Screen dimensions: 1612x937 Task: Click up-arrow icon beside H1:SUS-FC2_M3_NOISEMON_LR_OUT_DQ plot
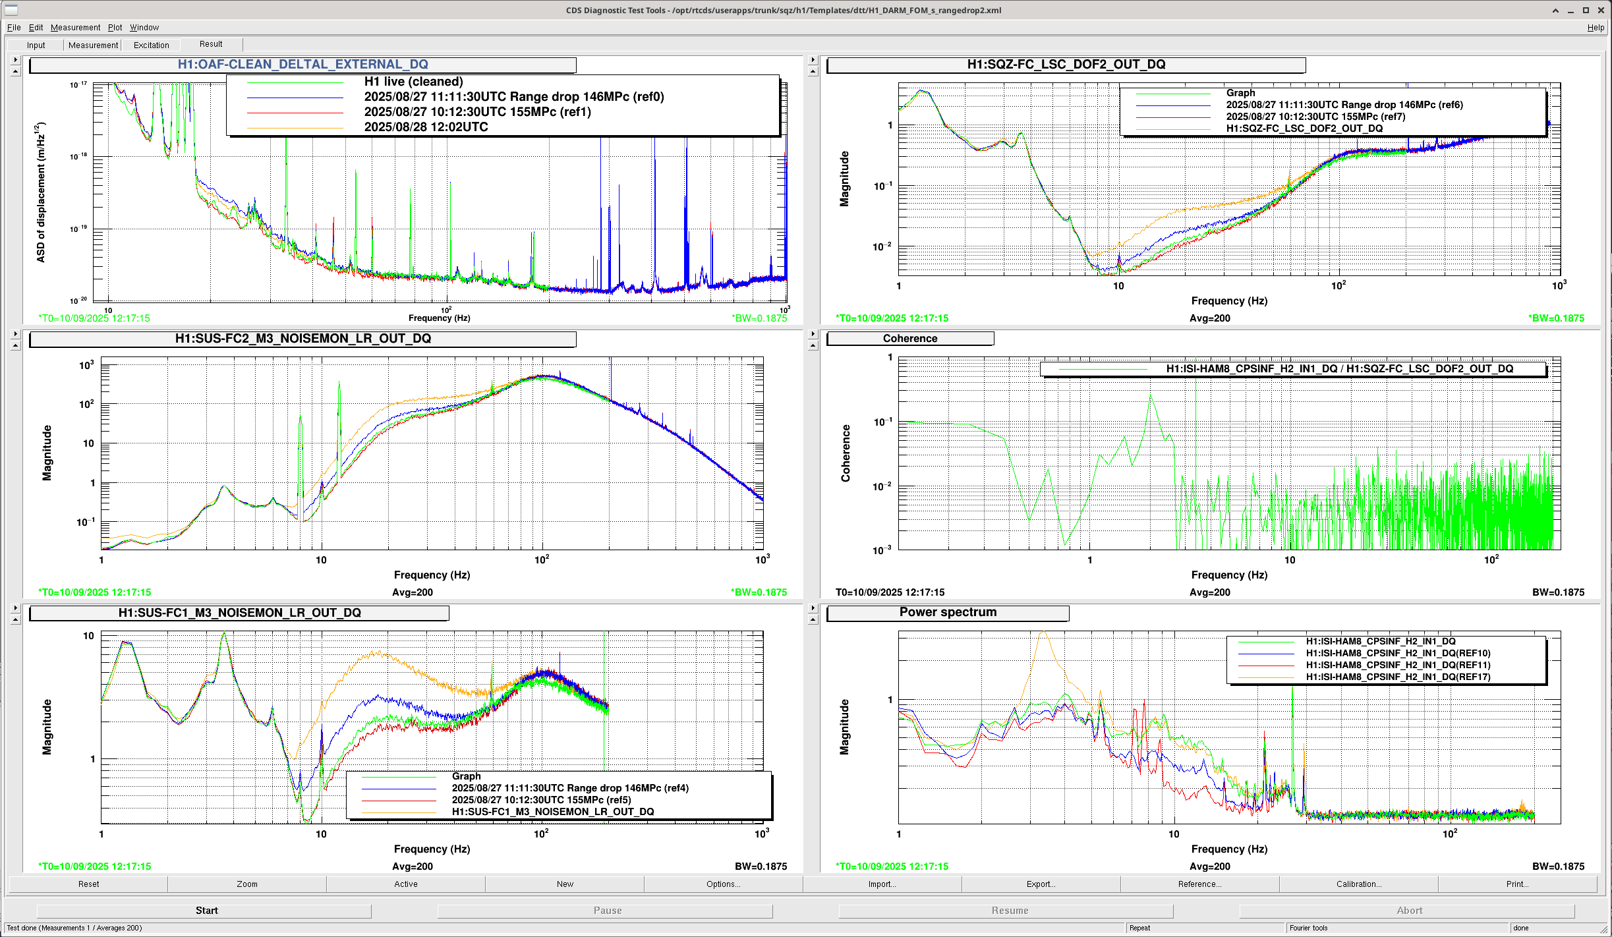click(x=16, y=345)
